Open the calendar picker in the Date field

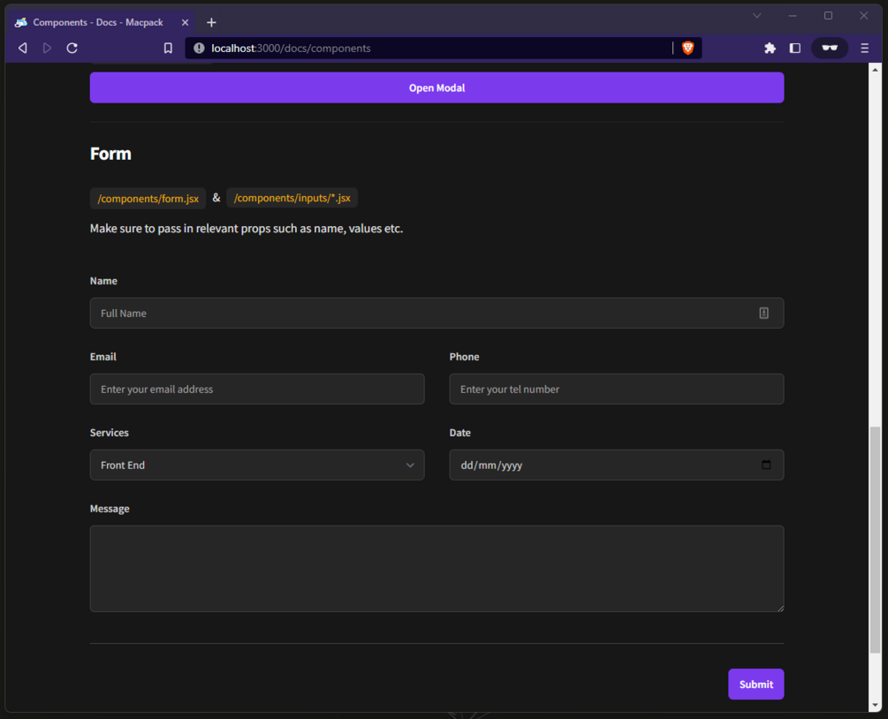coord(766,465)
